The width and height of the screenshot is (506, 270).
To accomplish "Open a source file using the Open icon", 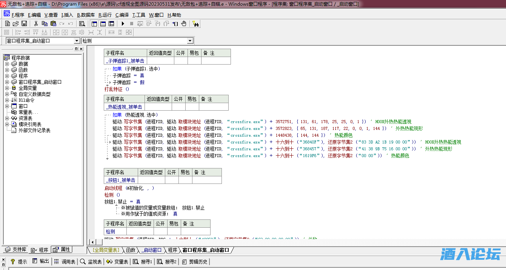I will click(x=16, y=23).
